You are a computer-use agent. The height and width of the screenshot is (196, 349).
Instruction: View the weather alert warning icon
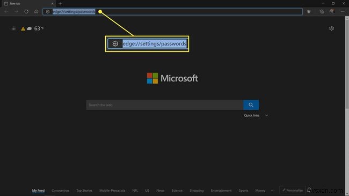[x=23, y=28]
